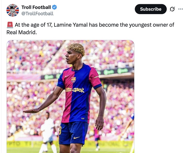Click the red siren emoji in tweet
Viewport: 183px width, 153px height.
click(x=10, y=25)
